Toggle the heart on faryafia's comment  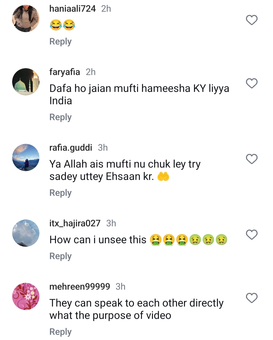(252, 84)
